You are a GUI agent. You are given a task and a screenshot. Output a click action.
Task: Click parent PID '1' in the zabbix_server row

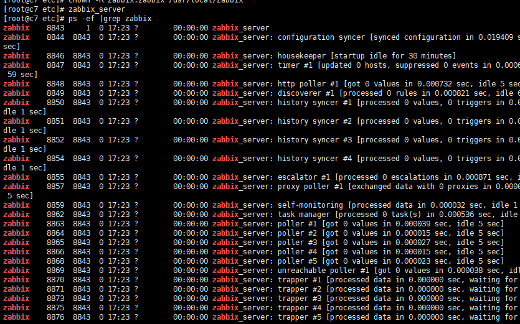click(88, 28)
